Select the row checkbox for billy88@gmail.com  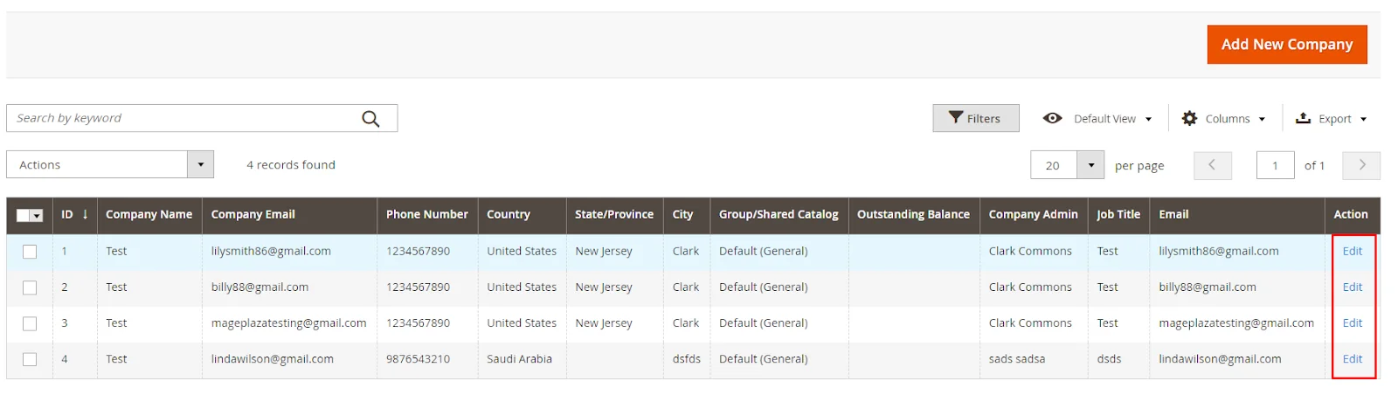coord(30,288)
